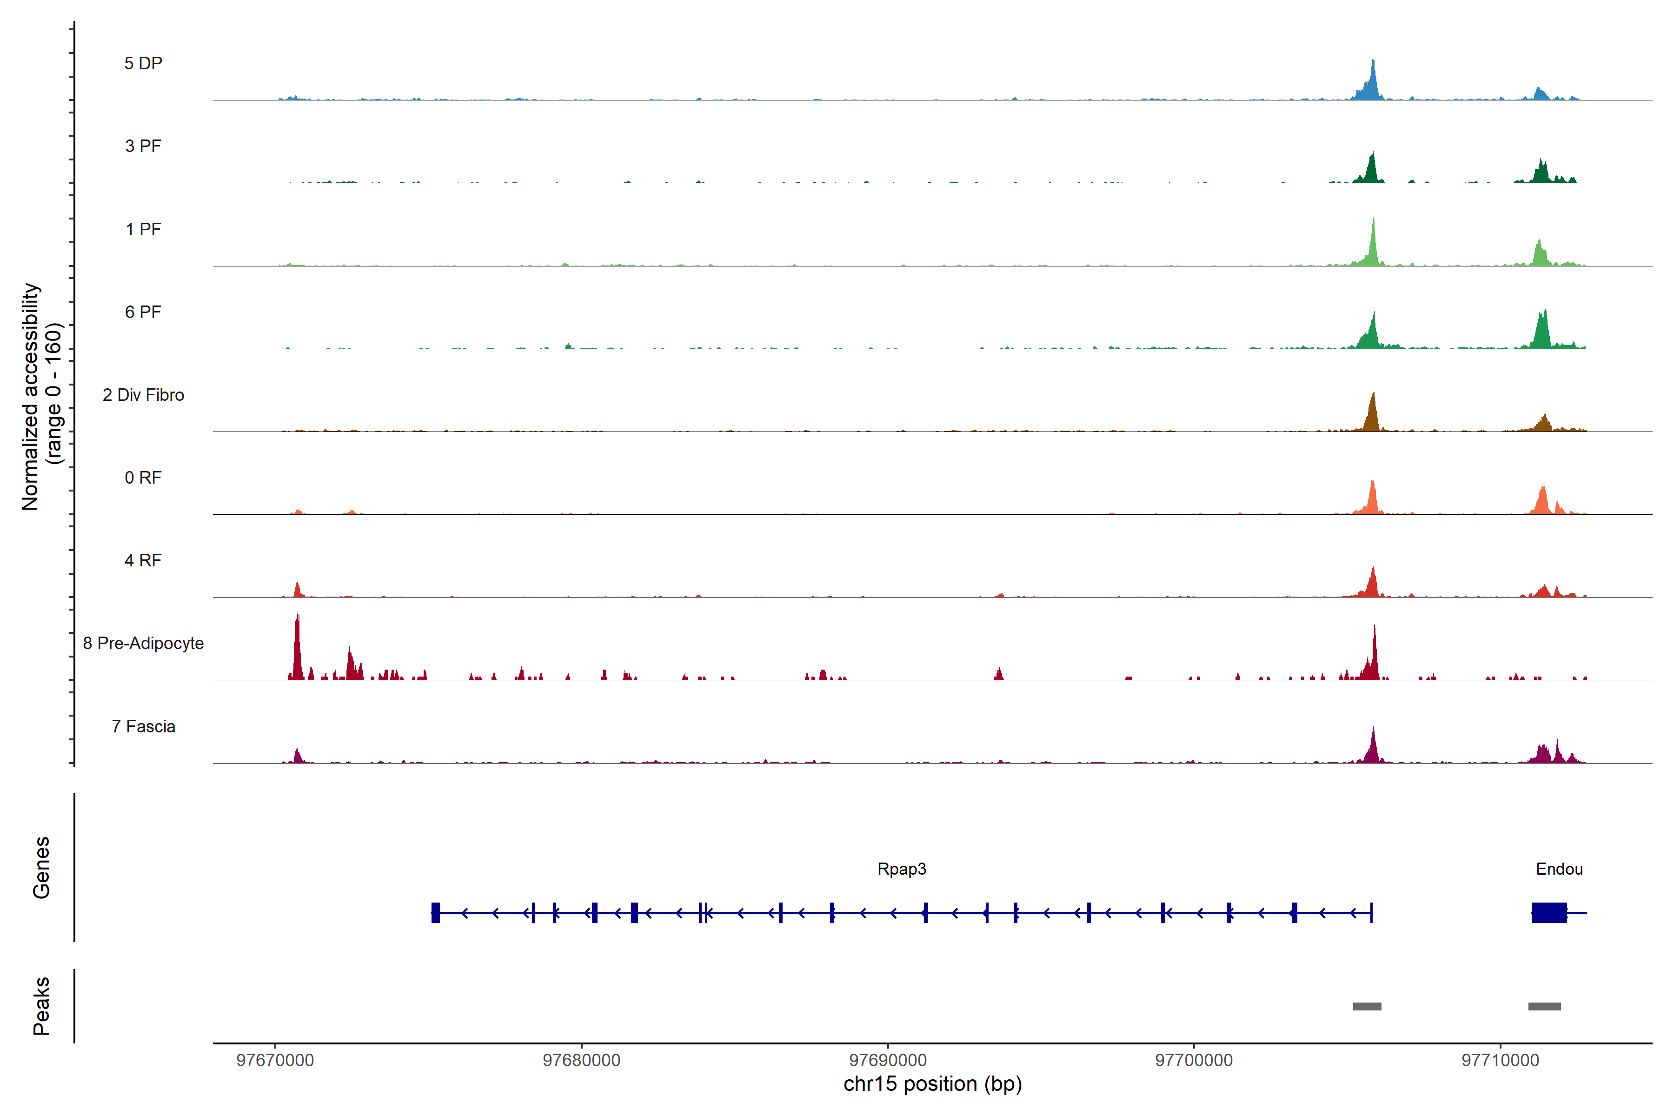Click the 7 Fascia track label
The width and height of the screenshot is (1674, 1116).
[143, 726]
